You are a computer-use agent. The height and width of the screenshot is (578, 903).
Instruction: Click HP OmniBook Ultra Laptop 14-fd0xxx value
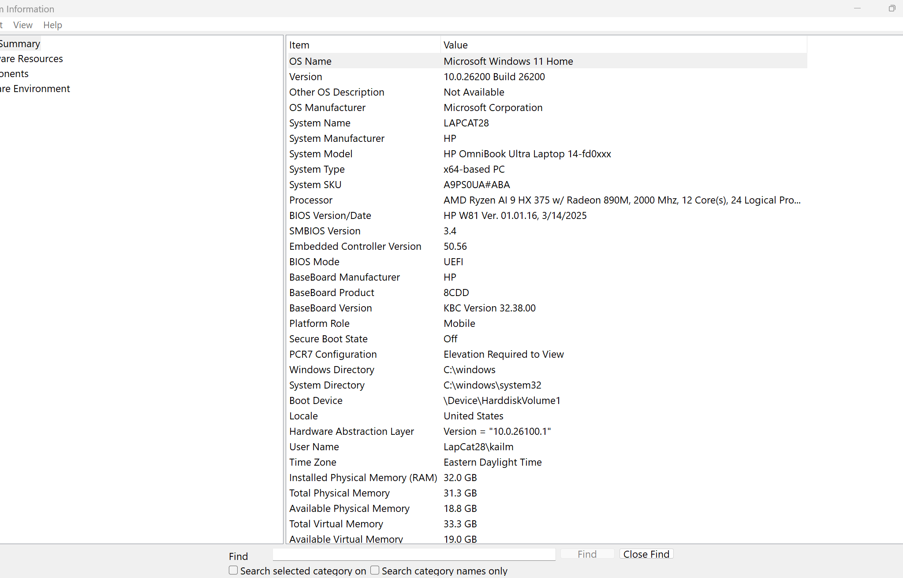527,154
